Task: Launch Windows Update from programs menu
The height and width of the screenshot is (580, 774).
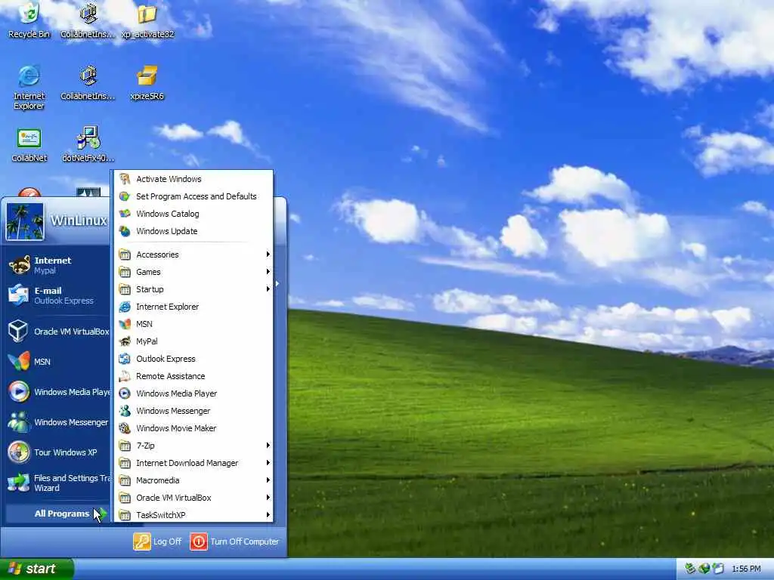Action: pyautogui.click(x=193, y=231)
